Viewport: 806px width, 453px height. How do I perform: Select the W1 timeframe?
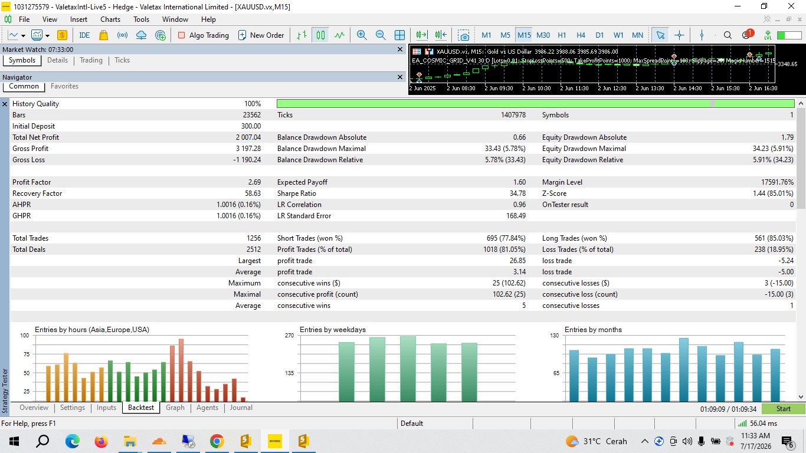(618, 35)
